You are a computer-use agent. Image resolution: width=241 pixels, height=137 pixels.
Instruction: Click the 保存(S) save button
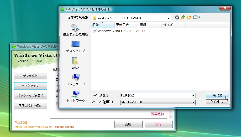coord(217,95)
